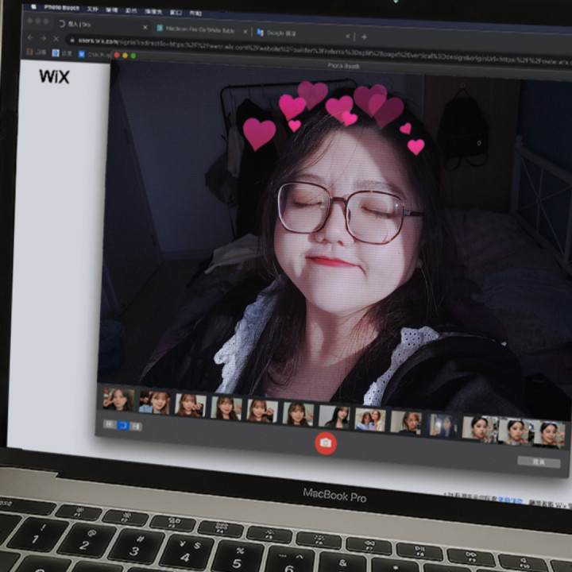Open the 文件 menu in menu bar

click(x=93, y=10)
